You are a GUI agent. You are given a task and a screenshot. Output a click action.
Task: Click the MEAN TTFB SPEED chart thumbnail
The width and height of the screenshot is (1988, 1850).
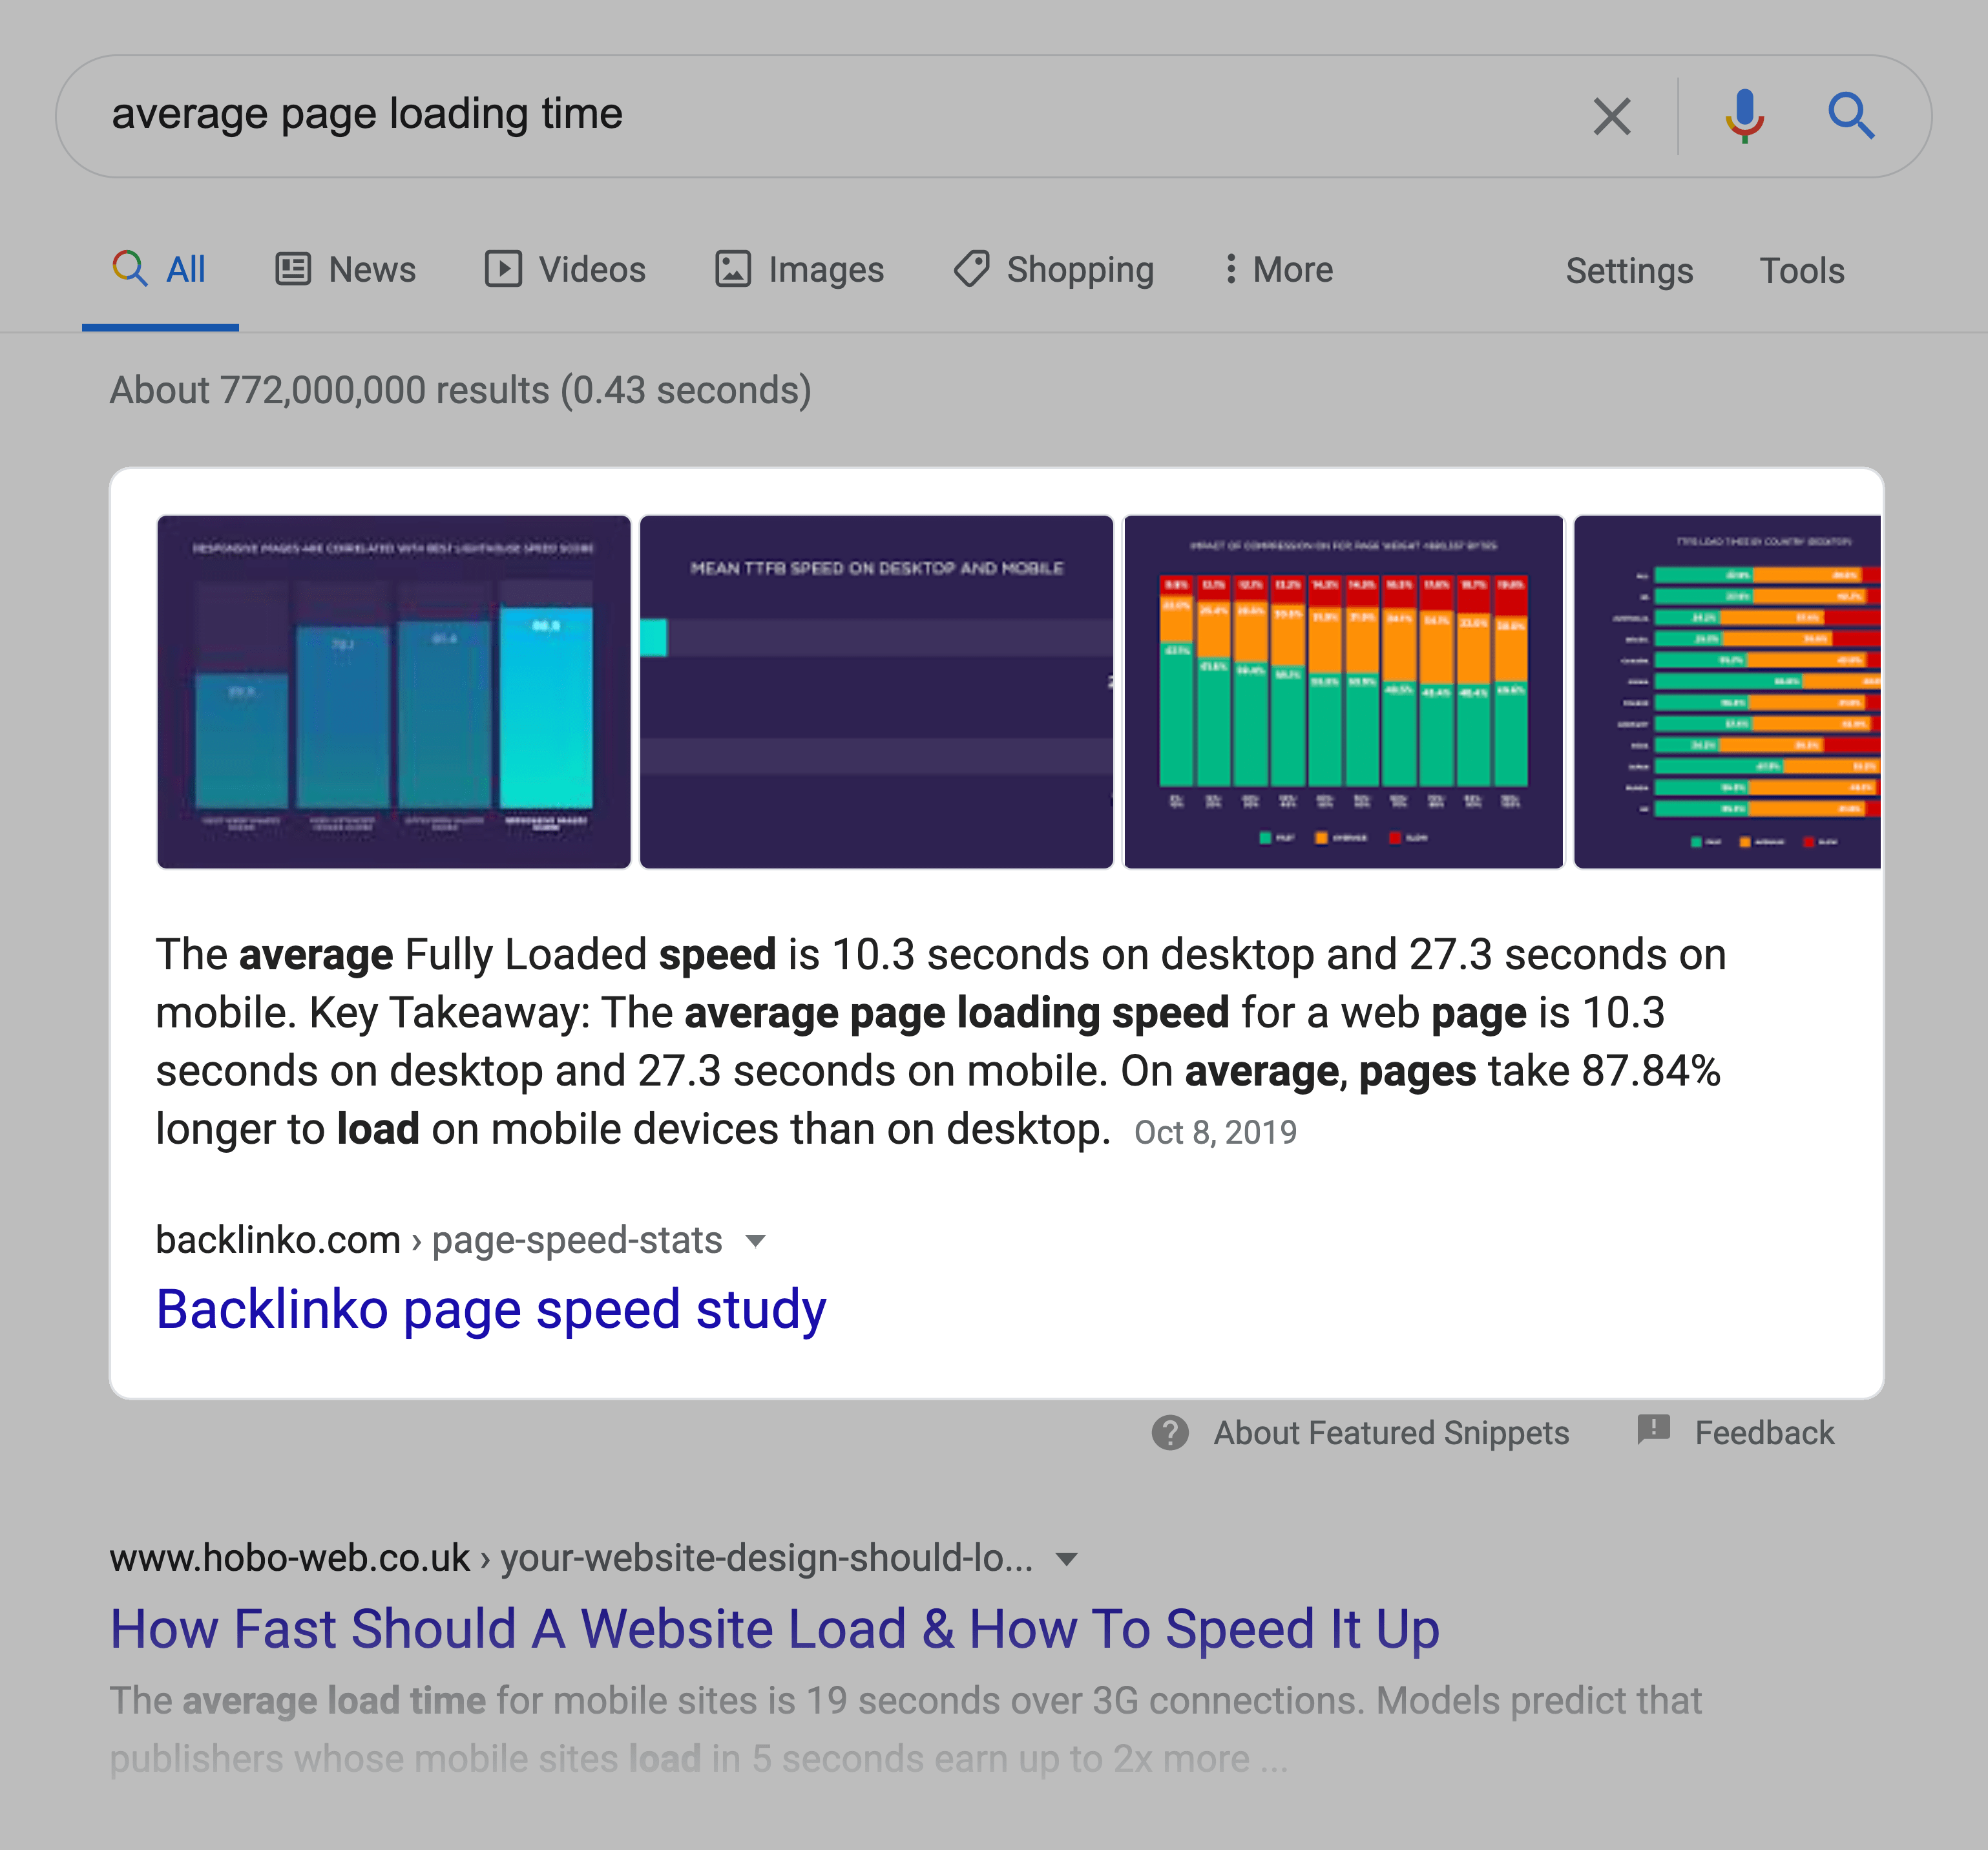pos(875,690)
